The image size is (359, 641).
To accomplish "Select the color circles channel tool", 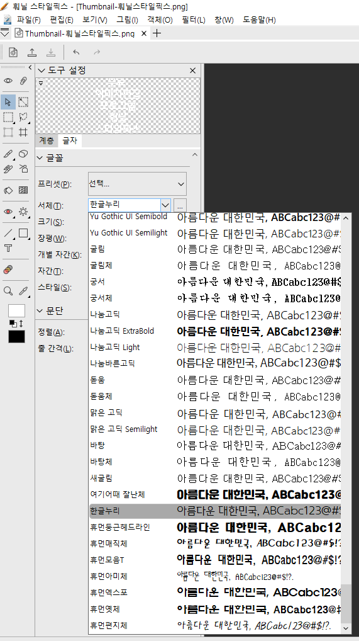I will pyautogui.click(x=8, y=269).
